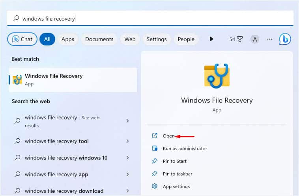The width and height of the screenshot is (299, 196).
Task: Click the Run as administrator shield icon
Action: coord(155,148)
